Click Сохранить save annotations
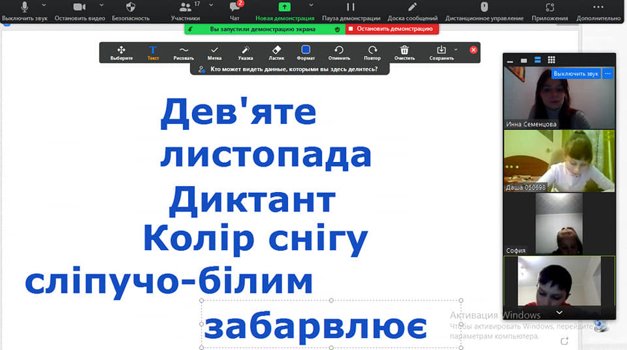The width and height of the screenshot is (627, 350). [x=442, y=53]
